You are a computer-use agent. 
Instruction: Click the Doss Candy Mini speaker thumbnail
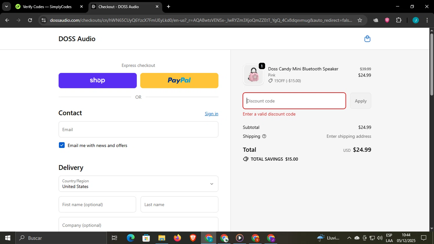tap(253, 75)
